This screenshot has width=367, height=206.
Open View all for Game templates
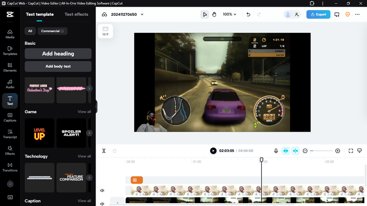pos(84,112)
